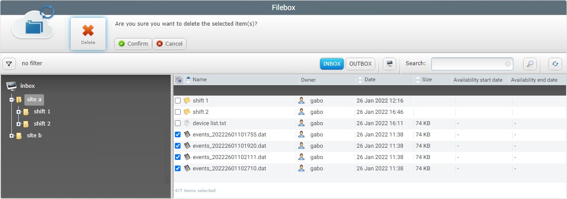Click the owner avatar icon in the shift 1 row
This screenshot has height=199, width=567.
301,100
